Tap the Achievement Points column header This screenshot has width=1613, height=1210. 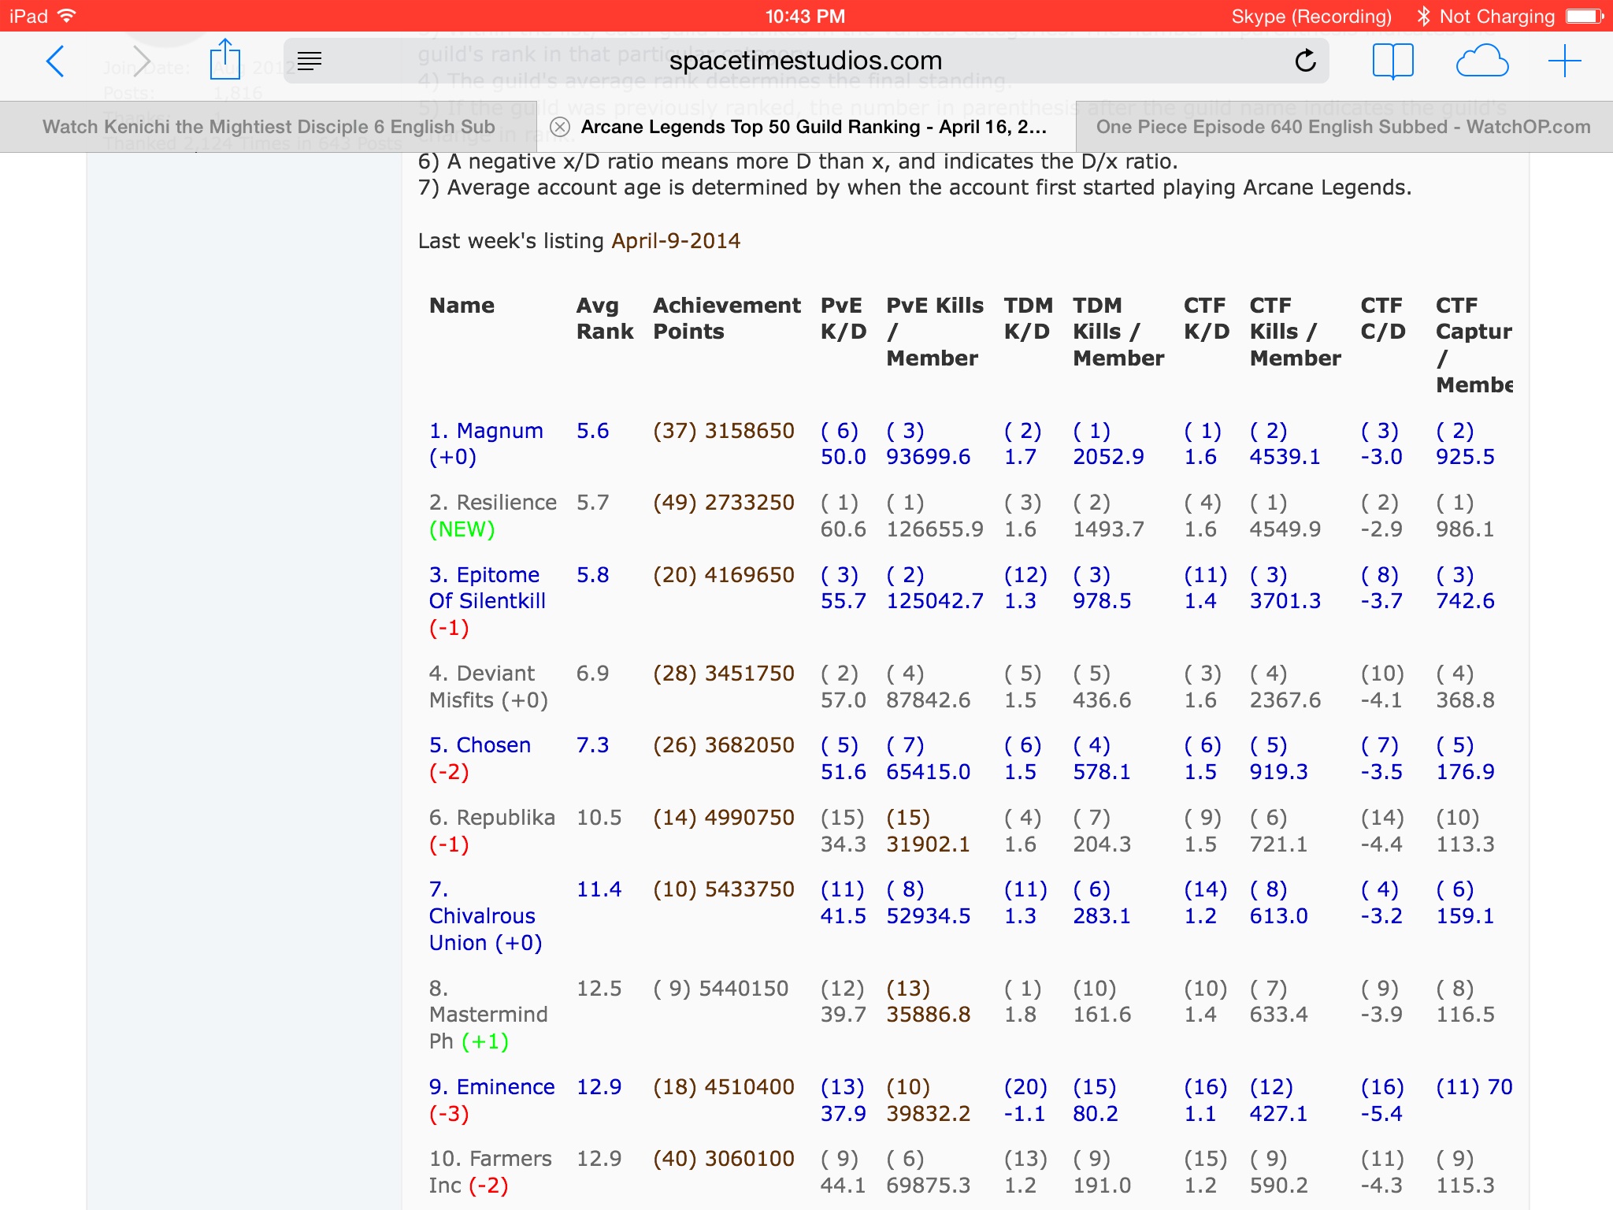(727, 318)
